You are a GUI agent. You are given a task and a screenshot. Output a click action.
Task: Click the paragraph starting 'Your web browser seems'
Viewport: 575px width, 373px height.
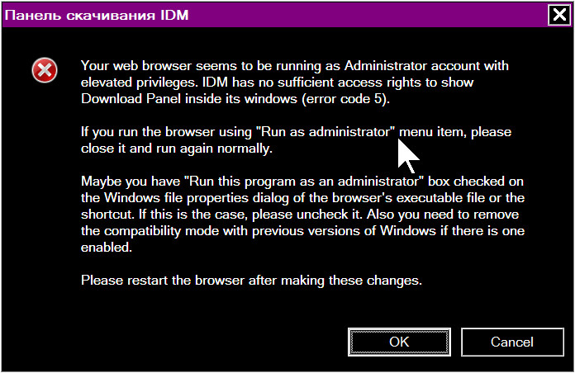295,82
